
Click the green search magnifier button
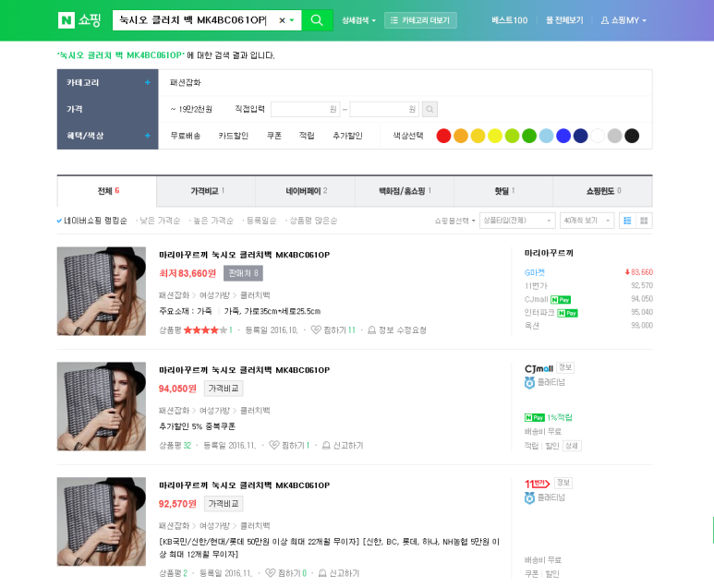(x=317, y=20)
